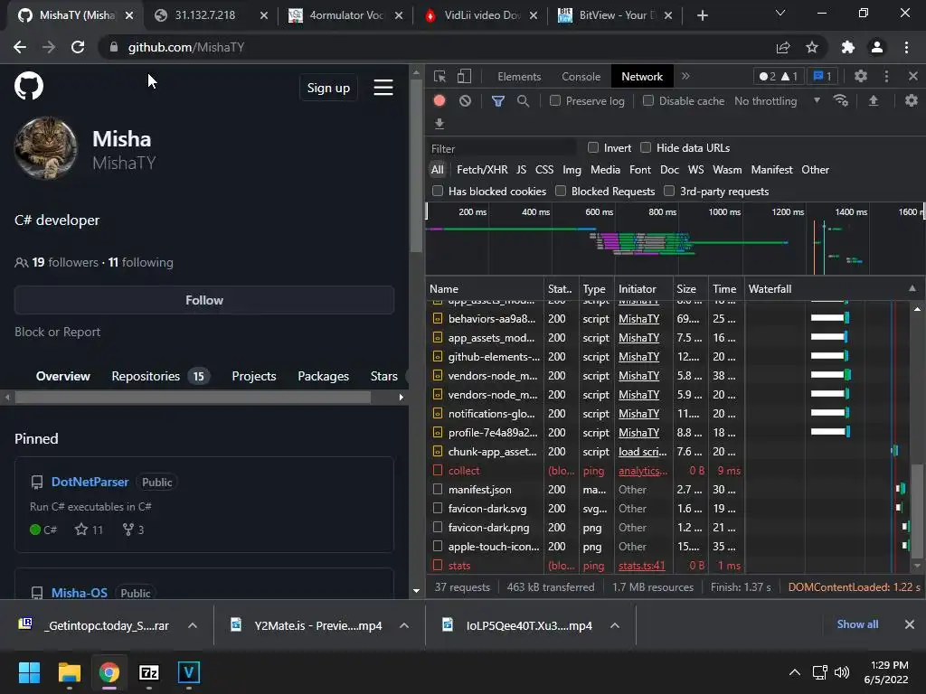Open 7-Zip from the taskbar
This screenshot has width=926, height=694.
click(149, 672)
